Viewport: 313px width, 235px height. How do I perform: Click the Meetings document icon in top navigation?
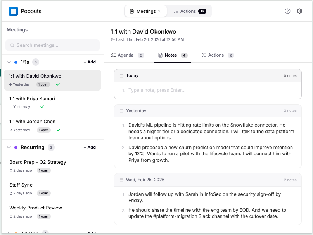tap(131, 11)
